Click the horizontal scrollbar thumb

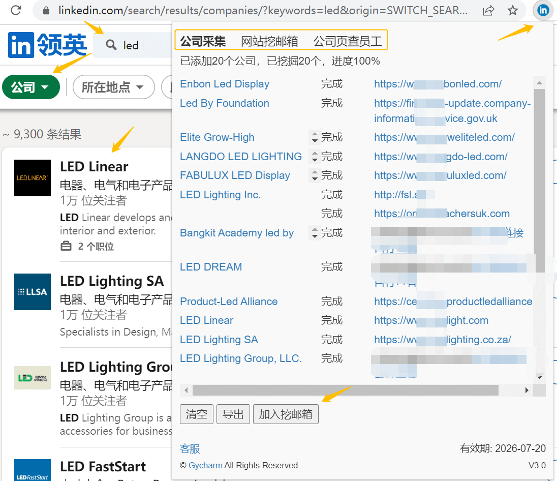click(x=345, y=390)
